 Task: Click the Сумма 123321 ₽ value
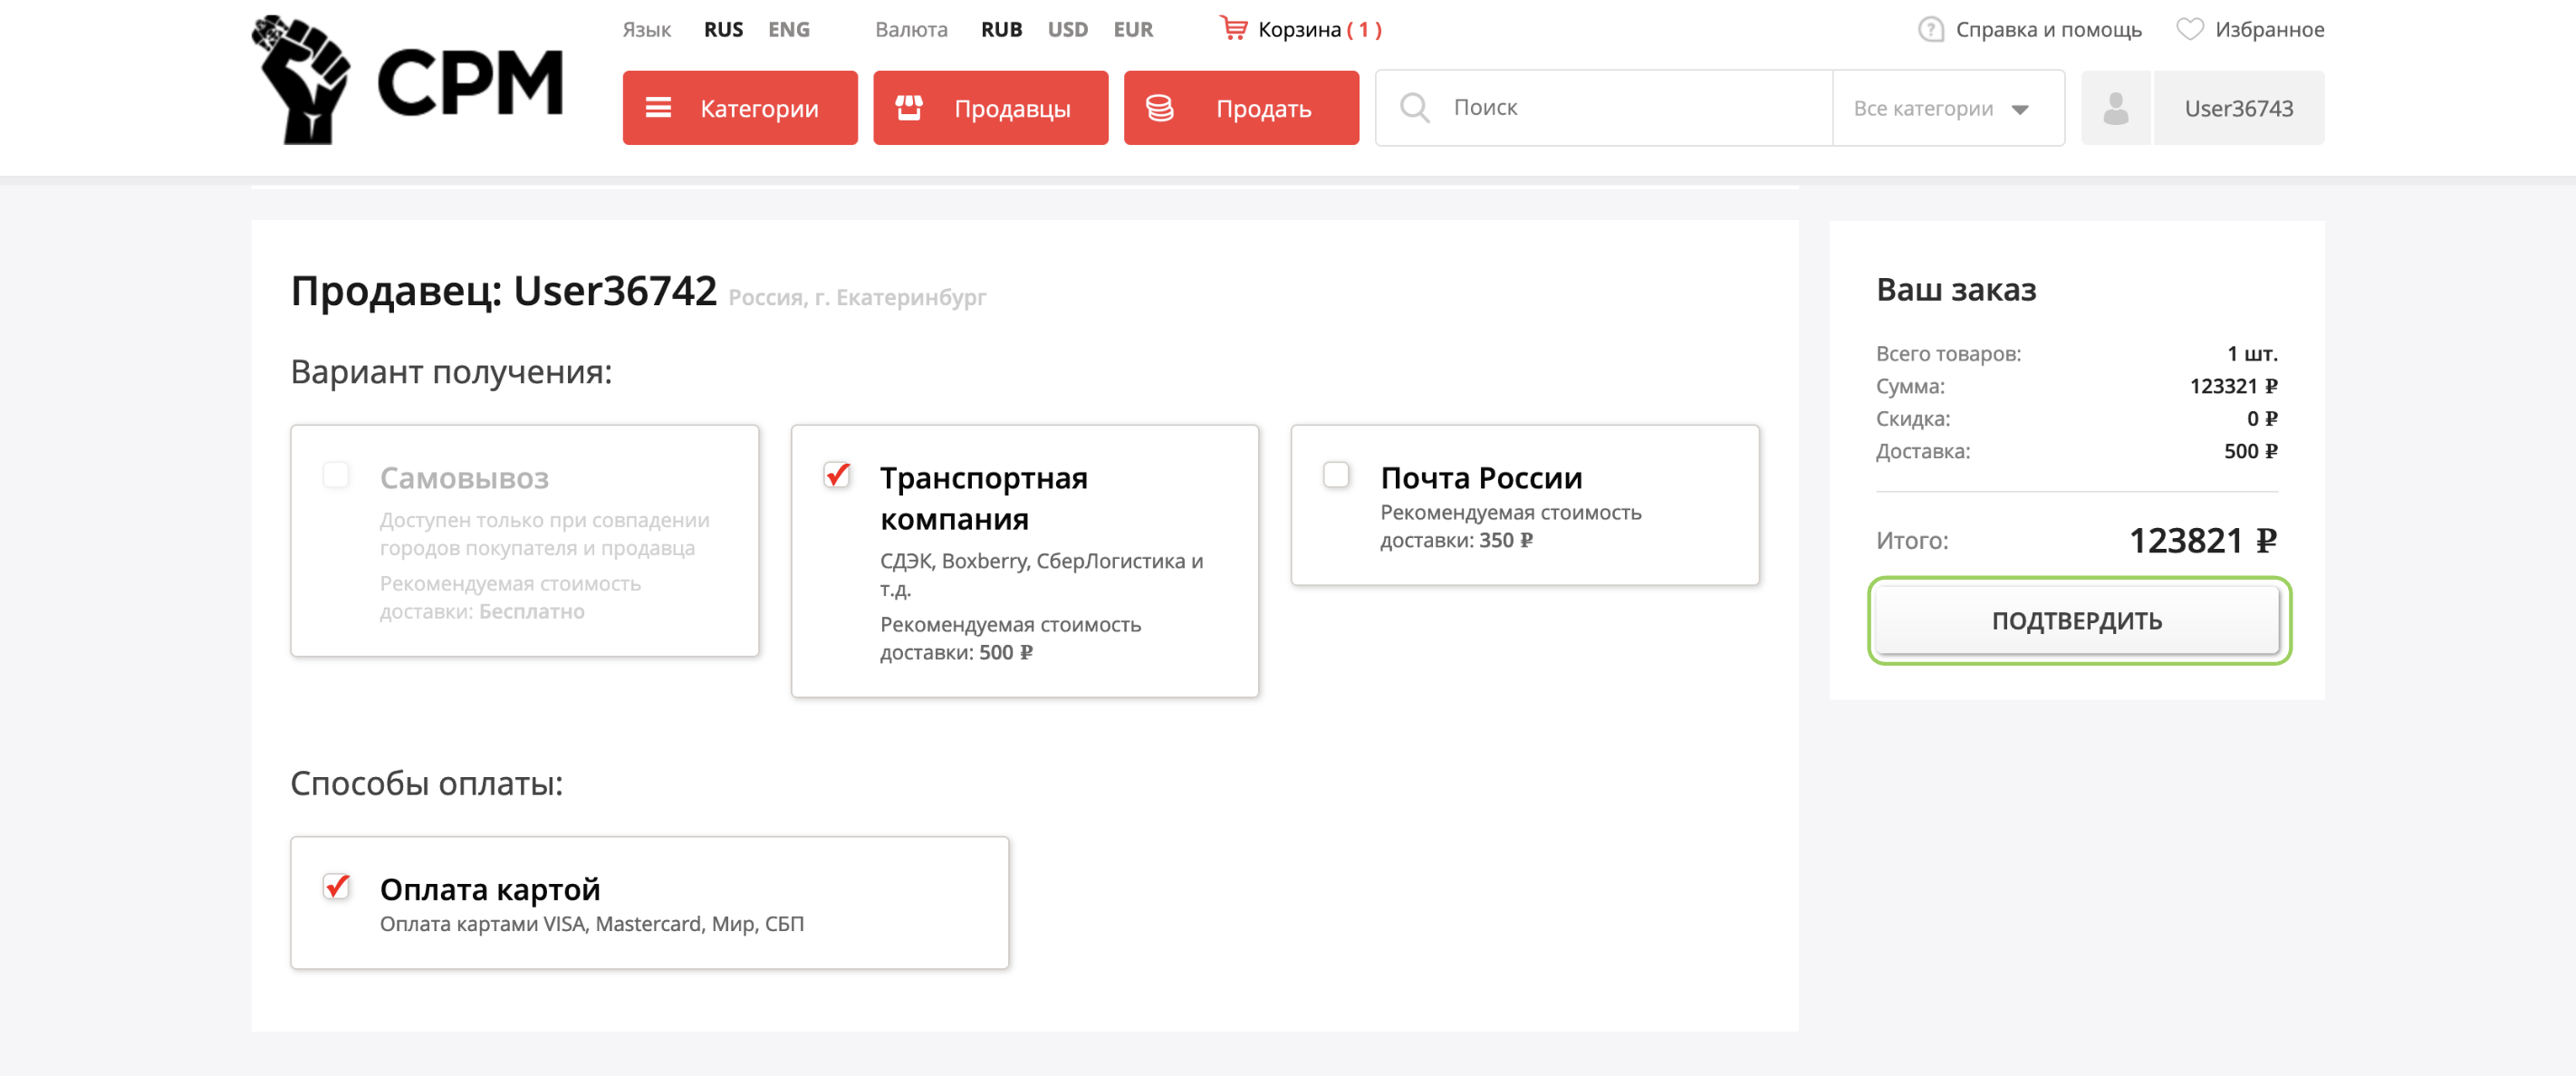(2233, 386)
